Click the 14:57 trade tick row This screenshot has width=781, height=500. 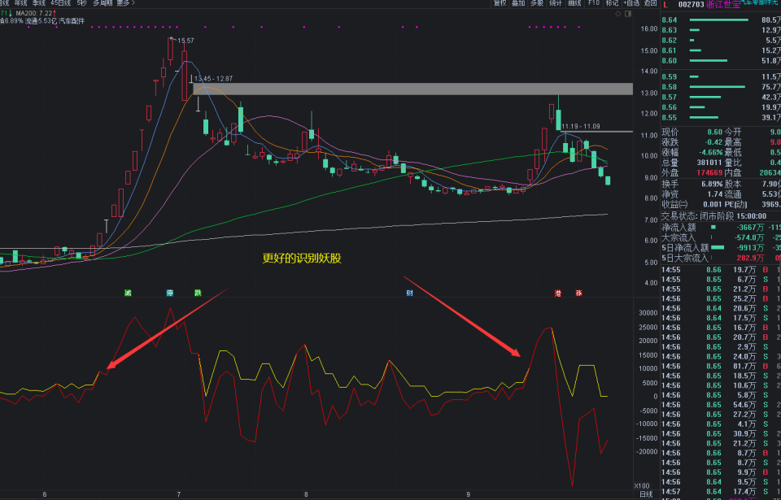[x=721, y=492]
